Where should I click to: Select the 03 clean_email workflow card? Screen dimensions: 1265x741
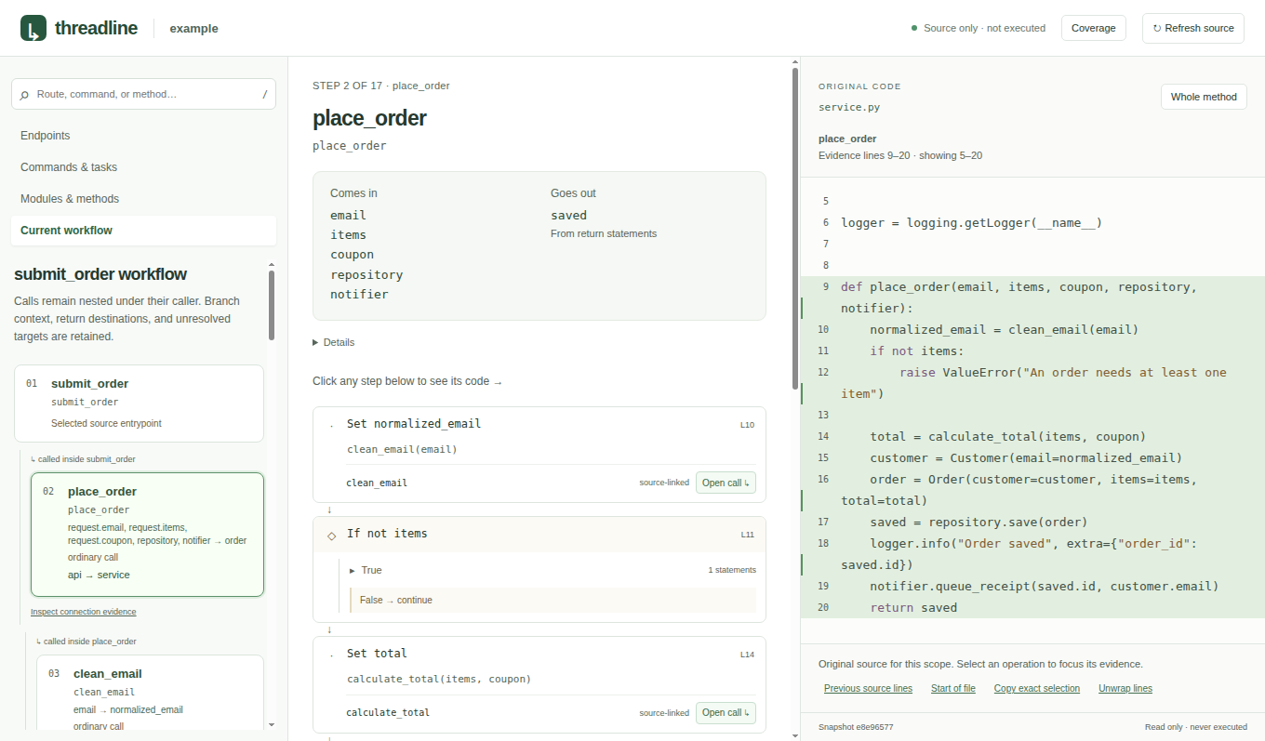[150, 693]
